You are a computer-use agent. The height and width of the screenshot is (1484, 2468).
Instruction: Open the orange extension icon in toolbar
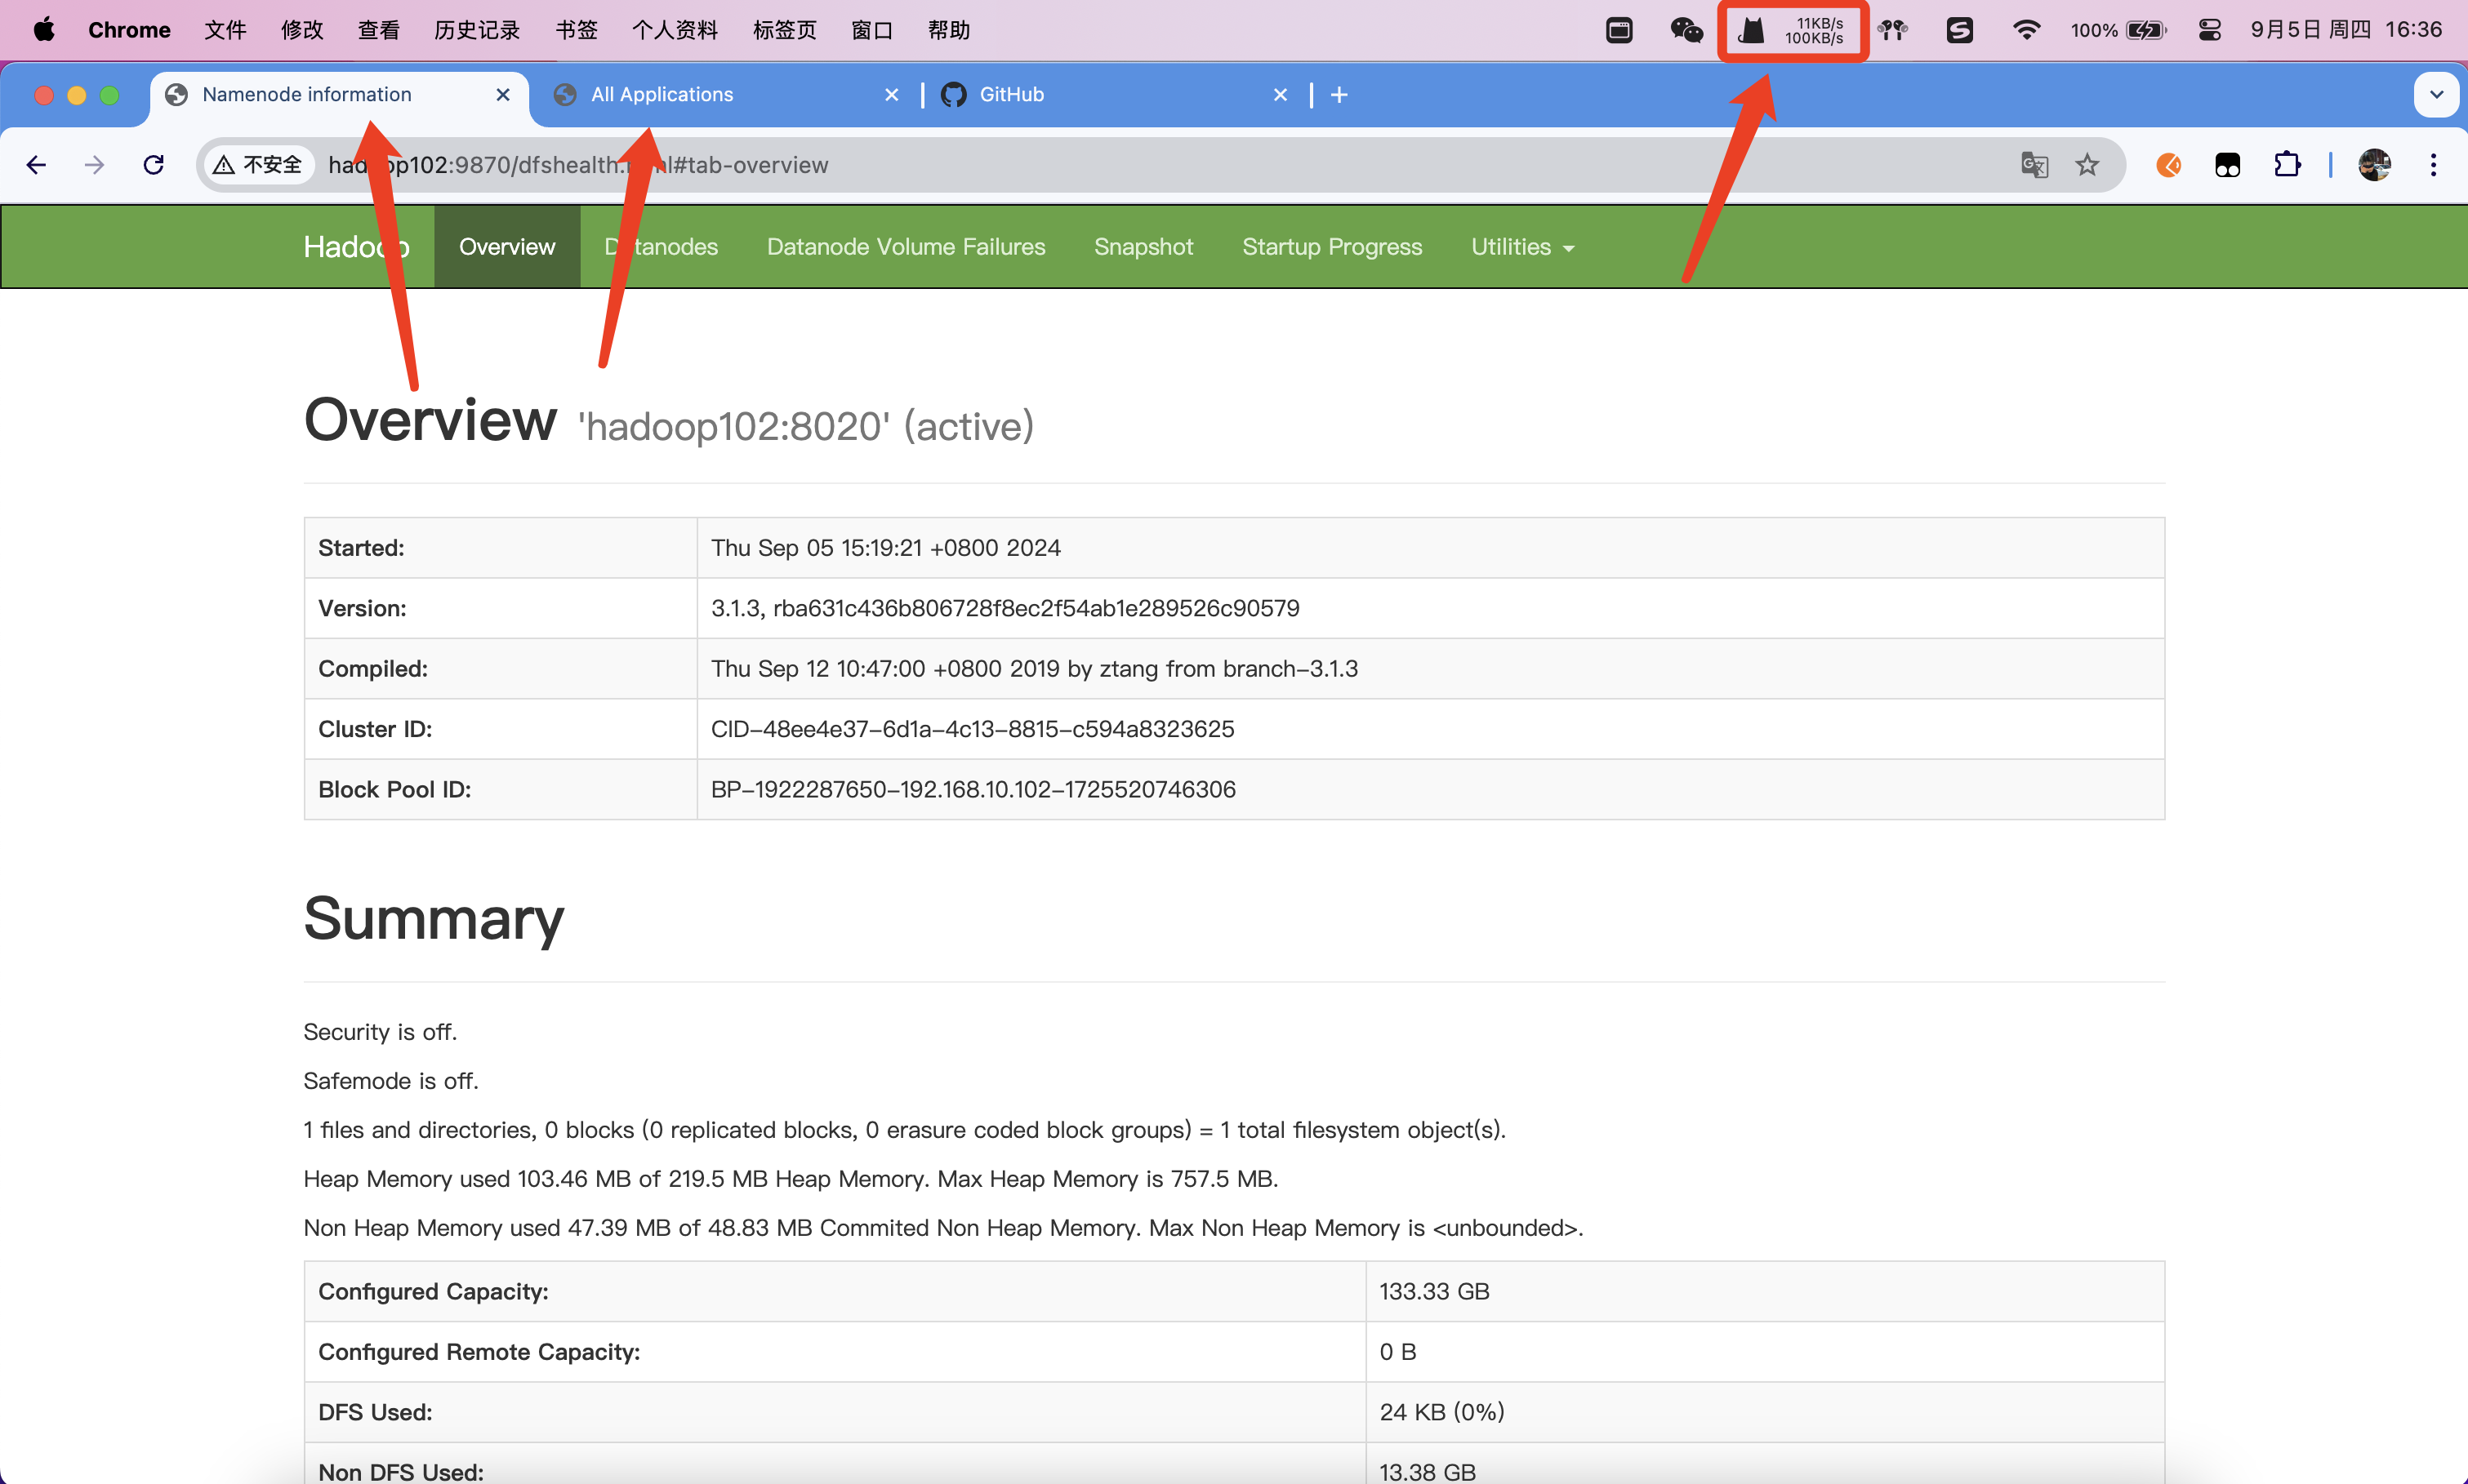2168,165
